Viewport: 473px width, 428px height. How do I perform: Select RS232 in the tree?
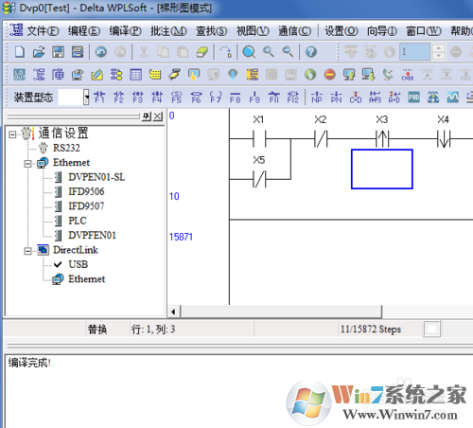[x=66, y=148]
